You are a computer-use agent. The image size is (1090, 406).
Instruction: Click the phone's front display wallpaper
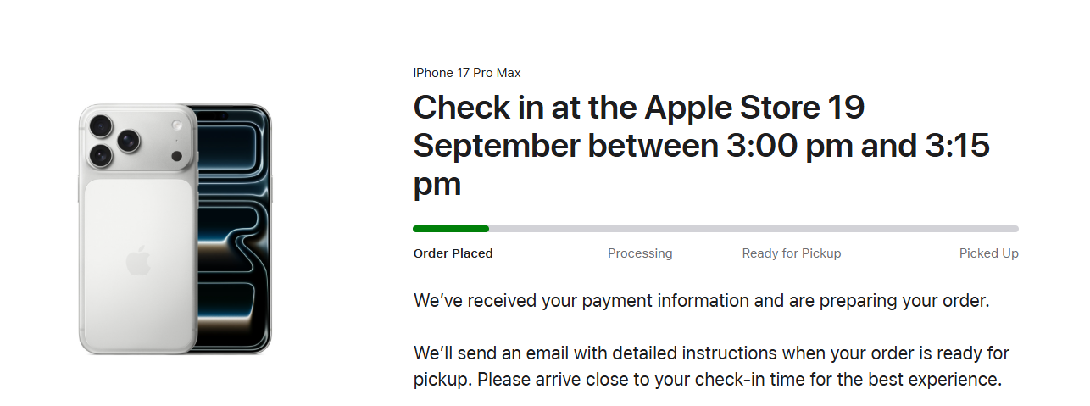click(233, 237)
